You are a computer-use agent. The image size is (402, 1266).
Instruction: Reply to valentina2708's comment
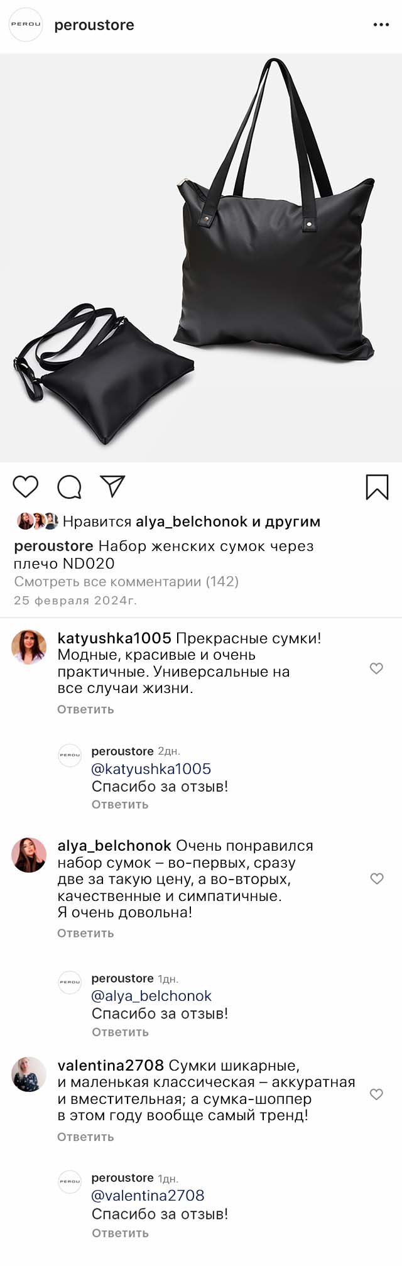(x=85, y=1137)
